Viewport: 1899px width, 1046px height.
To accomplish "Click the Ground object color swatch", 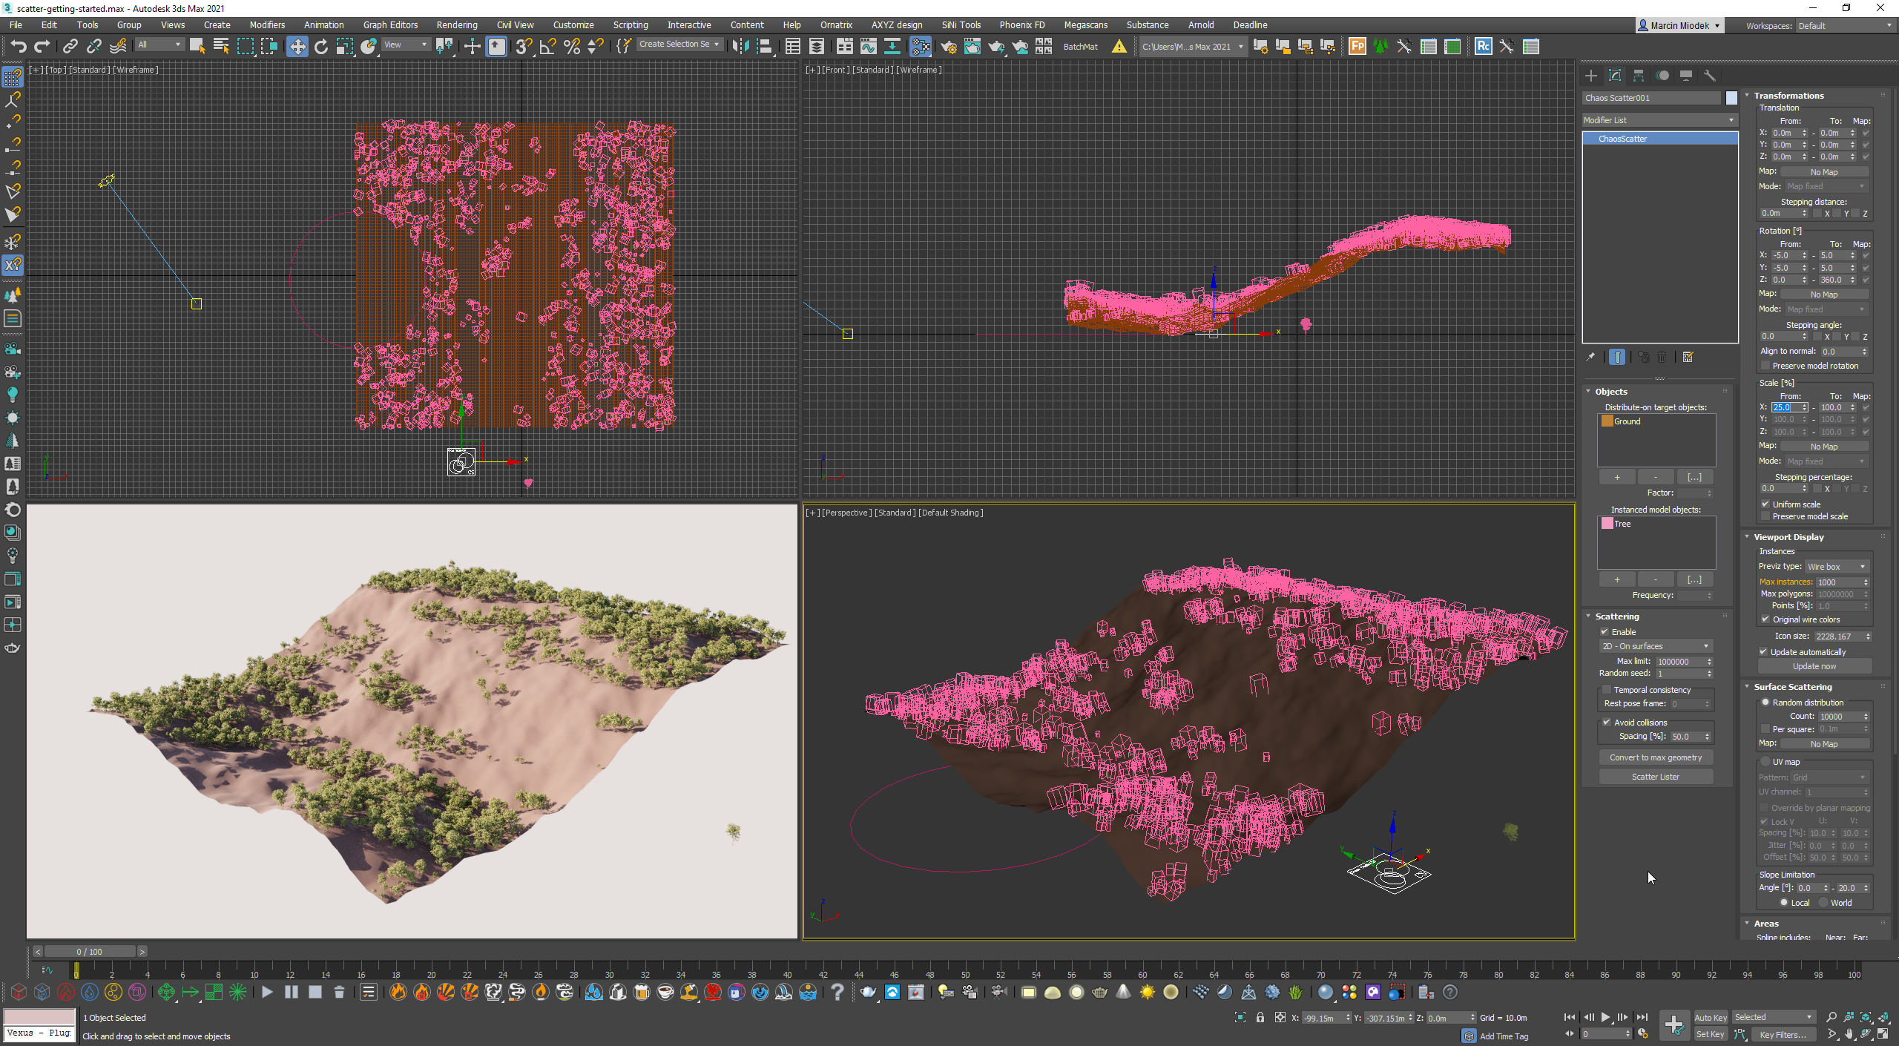I will point(1607,421).
